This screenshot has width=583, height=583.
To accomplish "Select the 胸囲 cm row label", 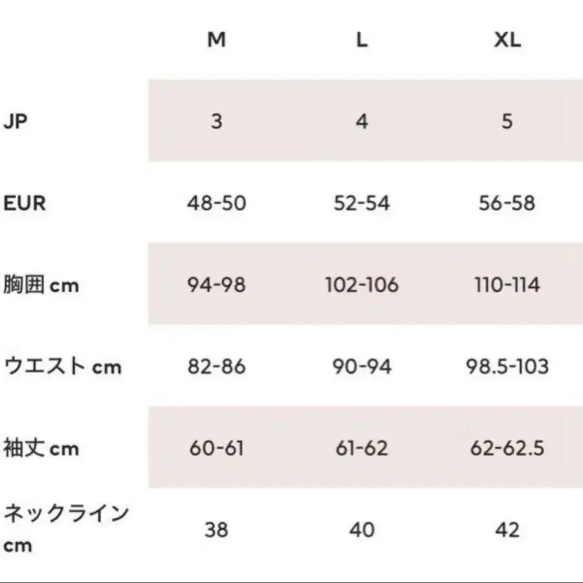I will click(x=41, y=285).
